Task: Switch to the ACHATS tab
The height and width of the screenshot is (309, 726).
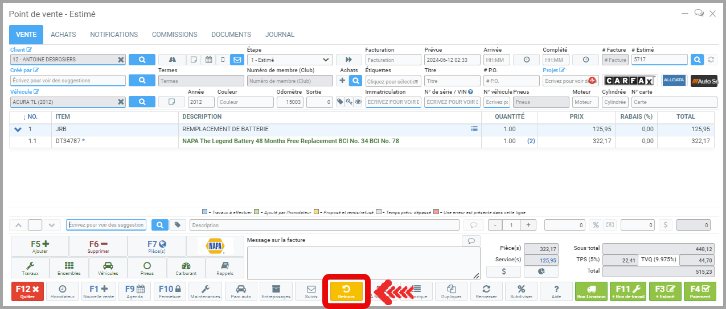Action: tap(63, 35)
